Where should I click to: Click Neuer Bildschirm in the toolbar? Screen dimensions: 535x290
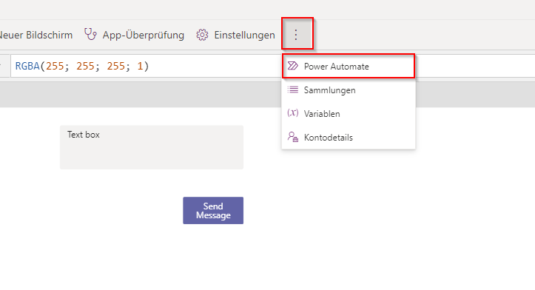click(36, 35)
